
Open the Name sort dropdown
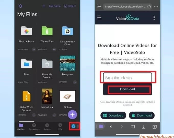[55, 6]
